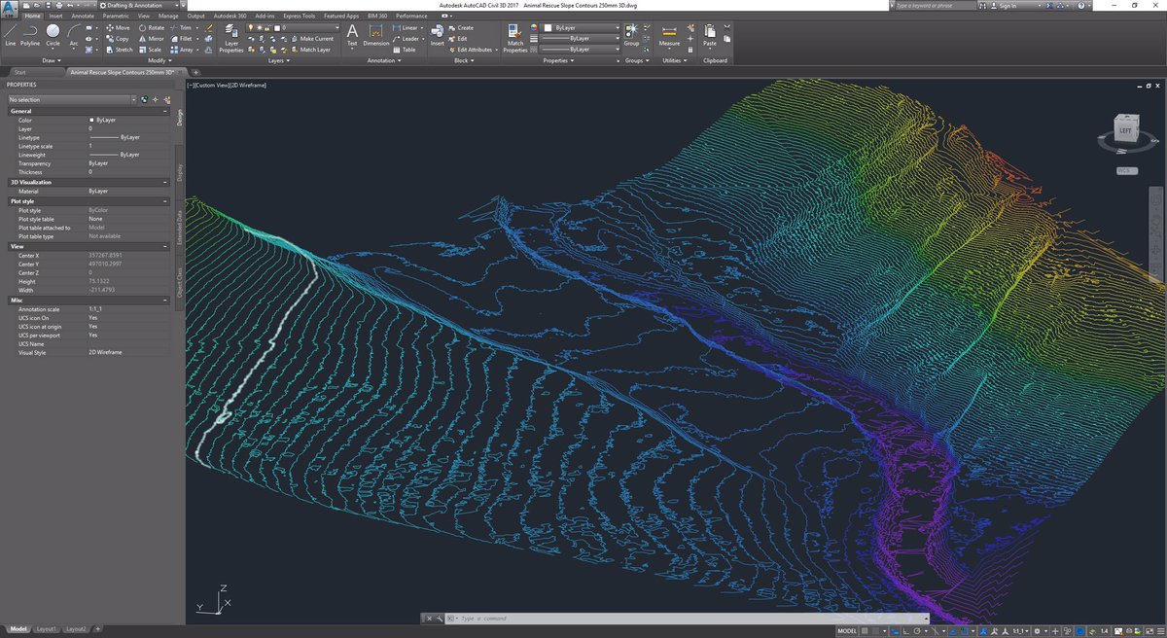Open the layer name dropdown showing 0

pyautogui.click(x=292, y=28)
